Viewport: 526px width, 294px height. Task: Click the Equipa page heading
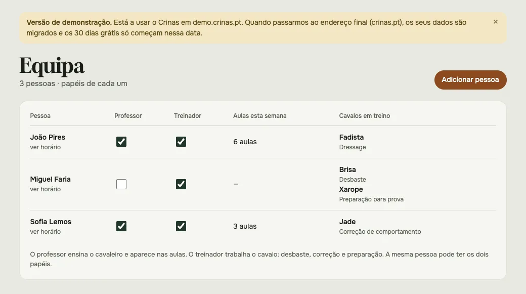click(52, 66)
